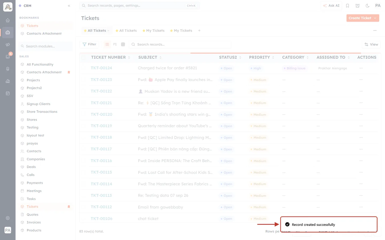The image size is (385, 240).
Task: Switch to the second All Tickets tab
Action: point(126,31)
